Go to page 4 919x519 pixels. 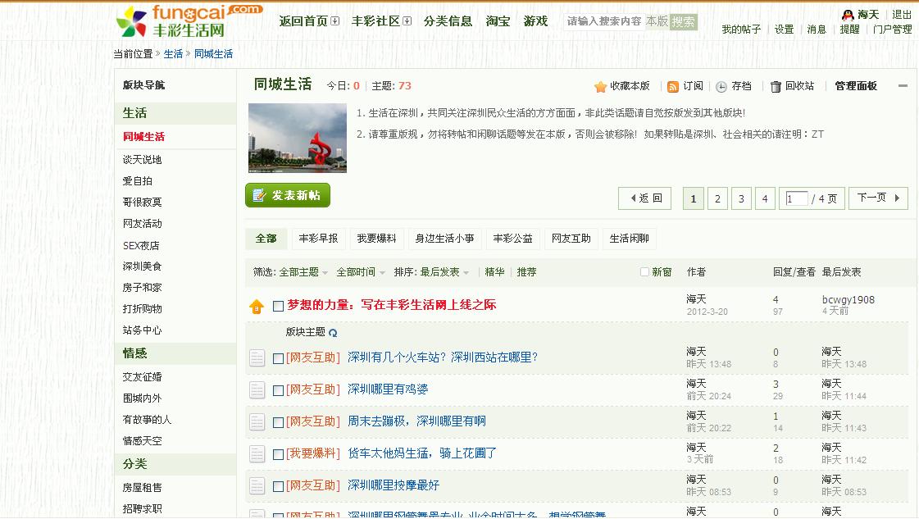(765, 198)
